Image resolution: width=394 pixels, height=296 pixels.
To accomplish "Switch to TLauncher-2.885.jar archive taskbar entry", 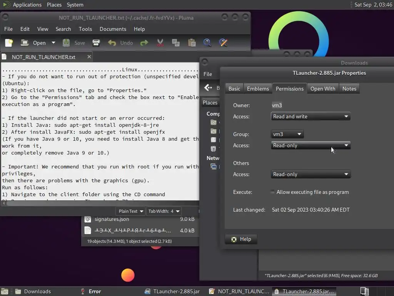I will 173,291.
